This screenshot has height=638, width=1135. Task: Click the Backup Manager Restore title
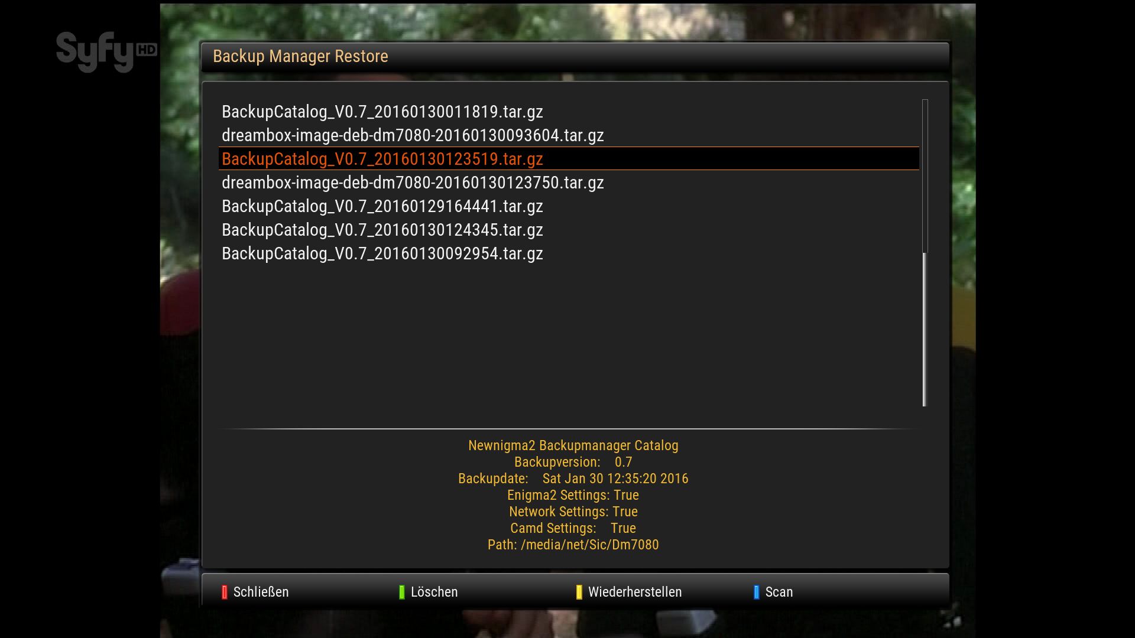point(300,56)
